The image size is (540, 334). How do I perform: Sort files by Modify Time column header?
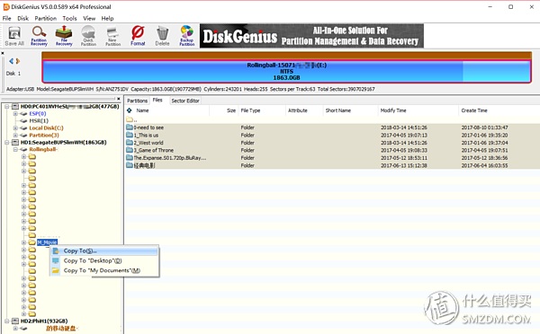[x=393, y=110]
